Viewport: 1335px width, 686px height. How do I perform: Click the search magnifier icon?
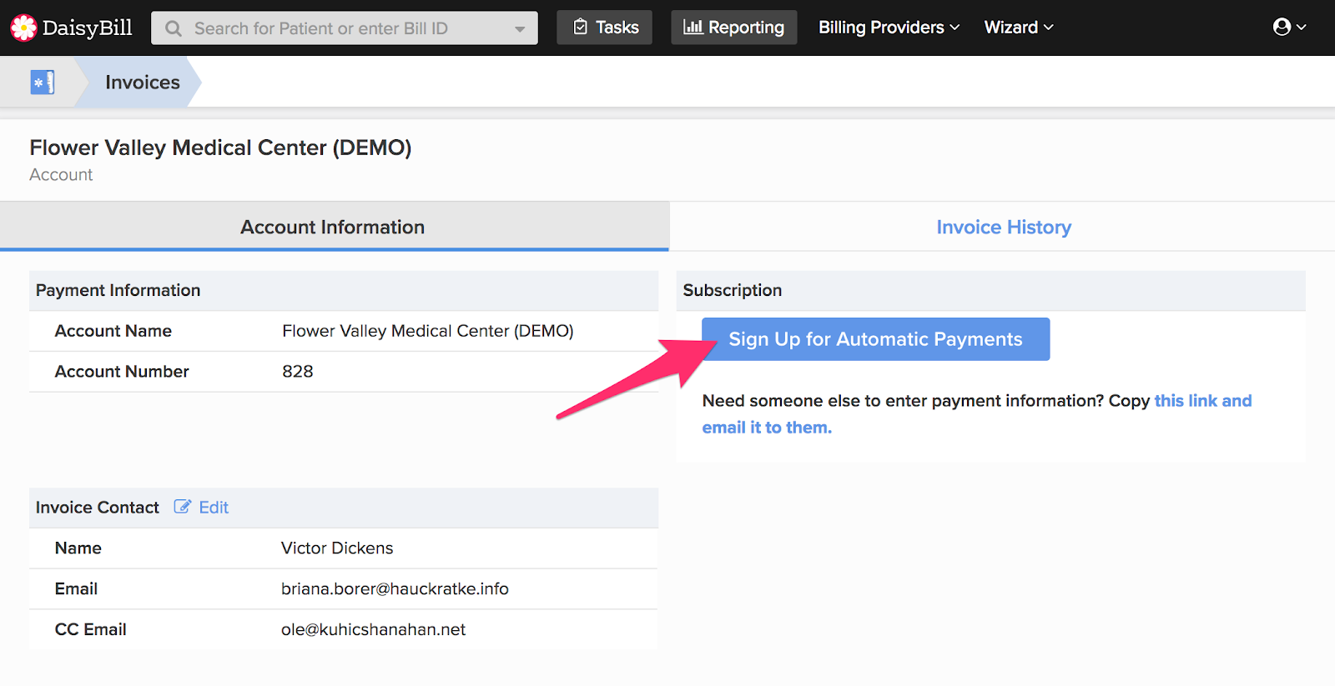click(174, 28)
